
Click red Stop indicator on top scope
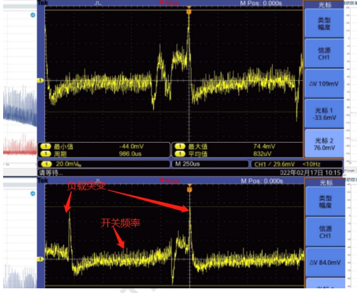pos(170,3)
